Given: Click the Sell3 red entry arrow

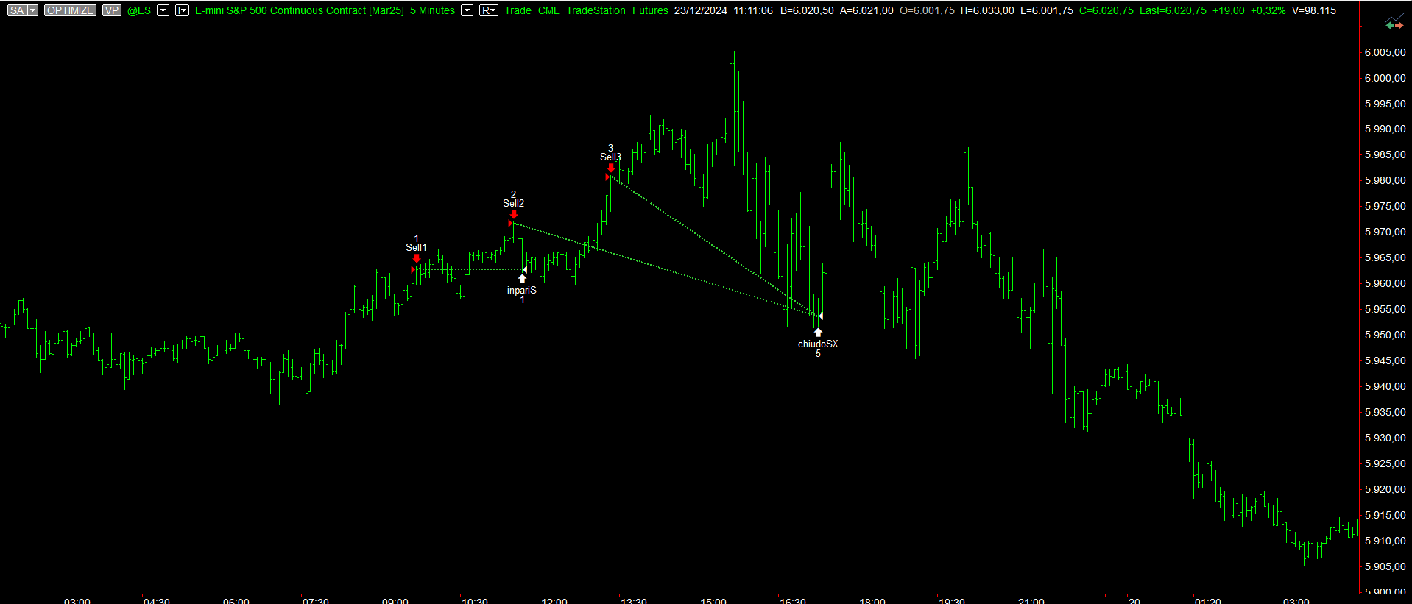Looking at the screenshot, I should point(610,168).
